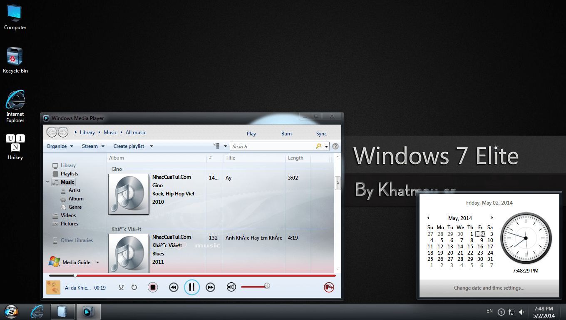
Task: Select the track with length 4:19
Action: 293,238
